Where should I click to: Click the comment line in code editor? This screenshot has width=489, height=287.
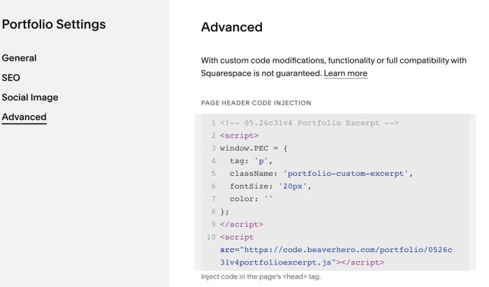coord(309,123)
